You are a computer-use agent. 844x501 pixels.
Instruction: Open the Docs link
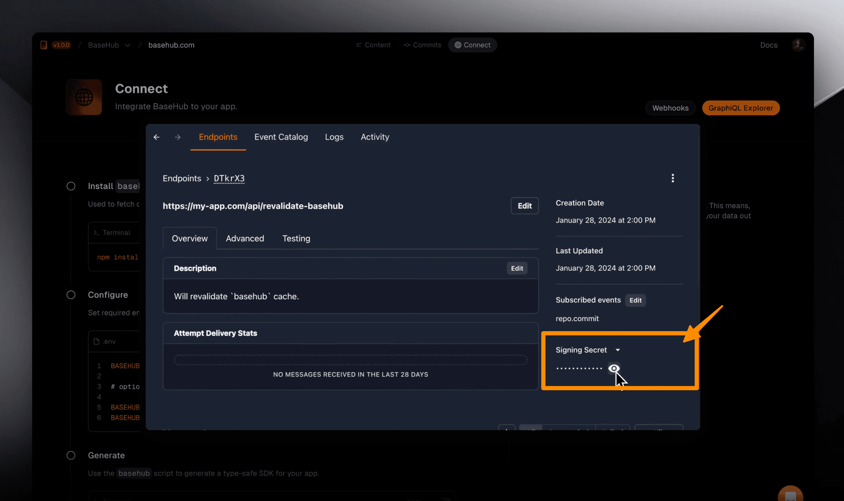point(769,45)
